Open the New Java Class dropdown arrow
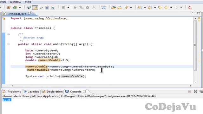The image size is (203, 114). pos(20,8)
